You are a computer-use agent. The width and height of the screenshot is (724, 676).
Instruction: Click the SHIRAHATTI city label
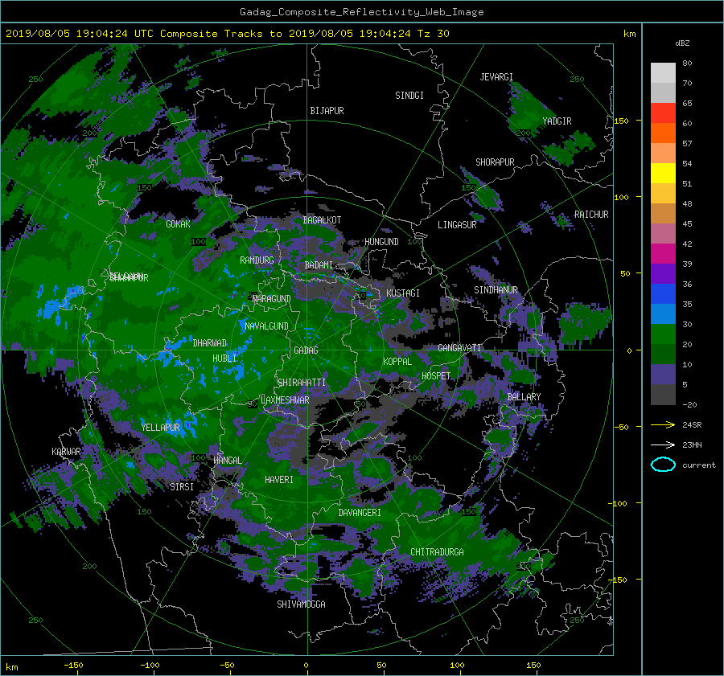(302, 383)
